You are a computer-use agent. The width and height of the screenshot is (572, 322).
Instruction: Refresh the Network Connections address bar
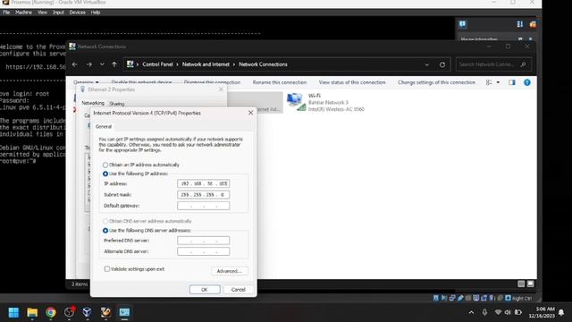click(x=442, y=64)
